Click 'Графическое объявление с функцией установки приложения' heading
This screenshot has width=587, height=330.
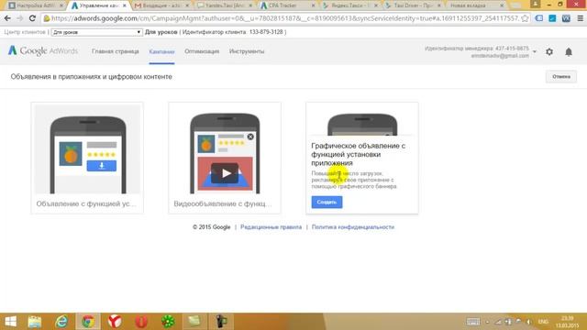tap(359, 154)
